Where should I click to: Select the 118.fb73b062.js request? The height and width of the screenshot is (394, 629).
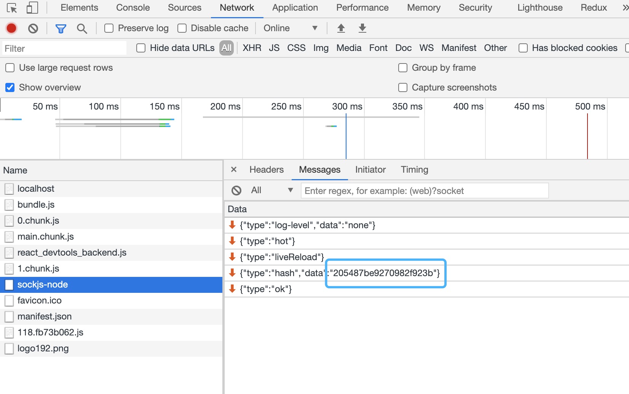pyautogui.click(x=111, y=332)
